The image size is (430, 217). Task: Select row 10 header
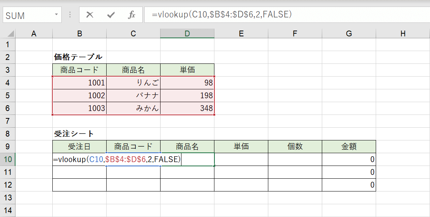click(x=8, y=159)
